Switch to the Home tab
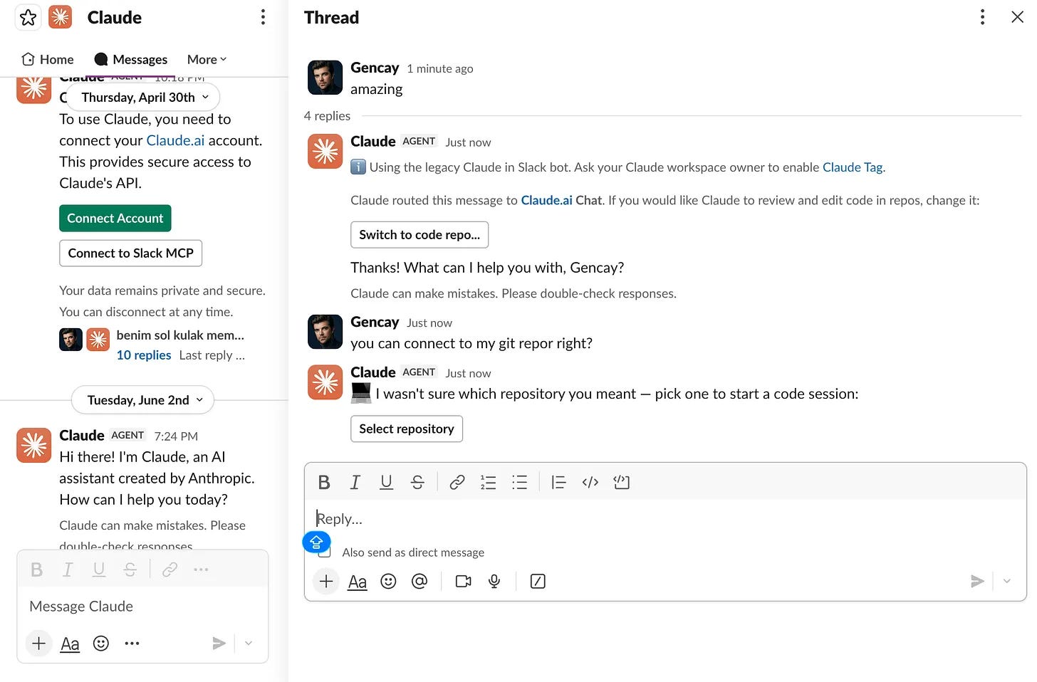The height and width of the screenshot is (682, 1037). (x=48, y=60)
